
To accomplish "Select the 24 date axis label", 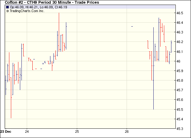I will pos(27,131).
